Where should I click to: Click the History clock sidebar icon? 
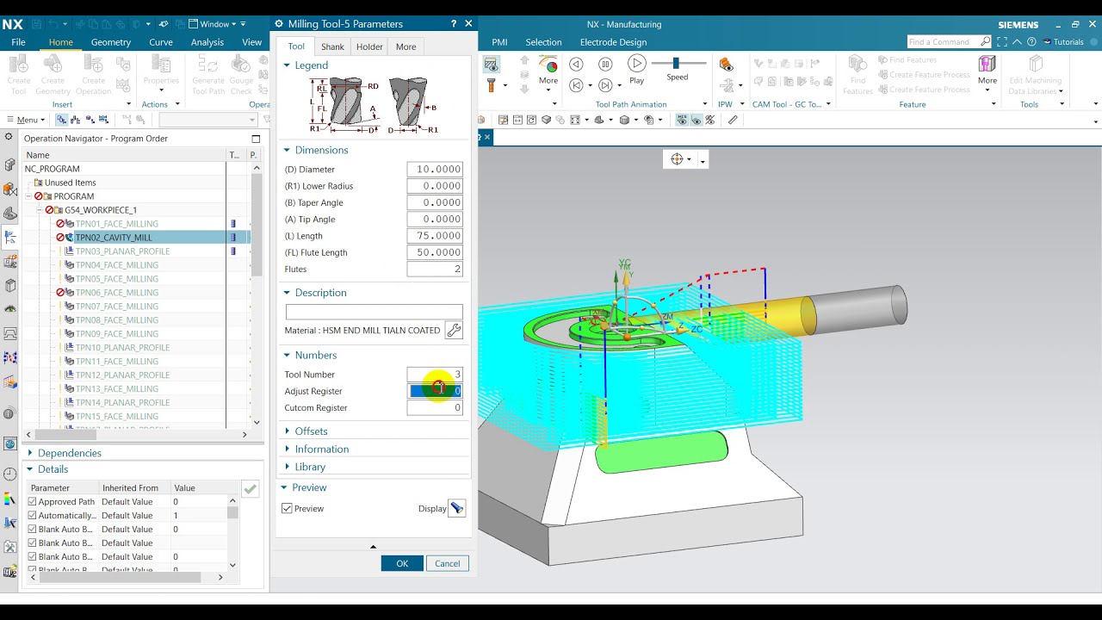[x=10, y=474]
